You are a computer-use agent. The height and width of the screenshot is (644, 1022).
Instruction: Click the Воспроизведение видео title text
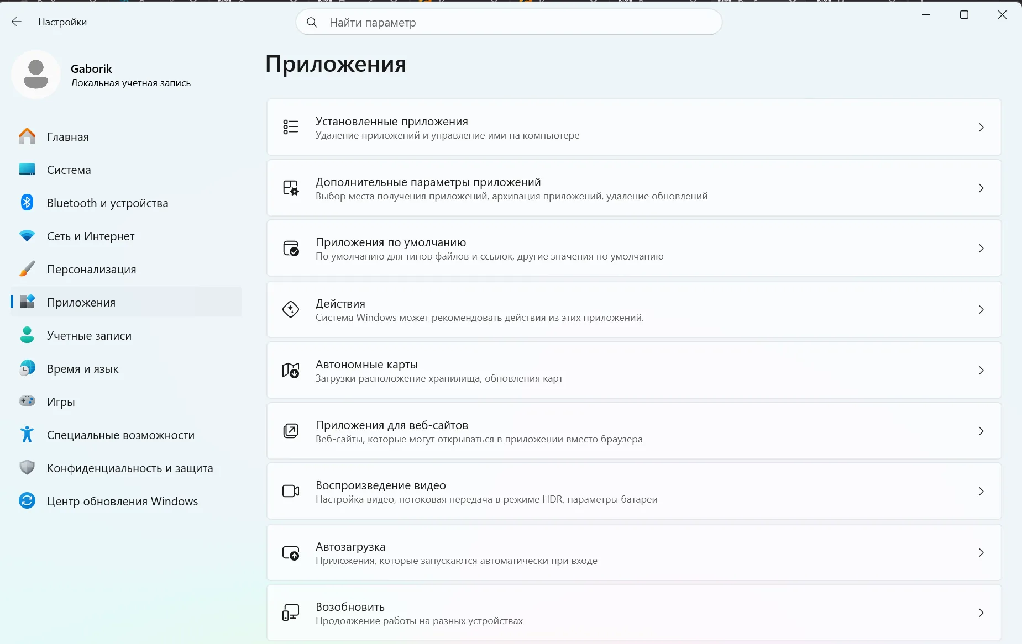click(x=381, y=485)
